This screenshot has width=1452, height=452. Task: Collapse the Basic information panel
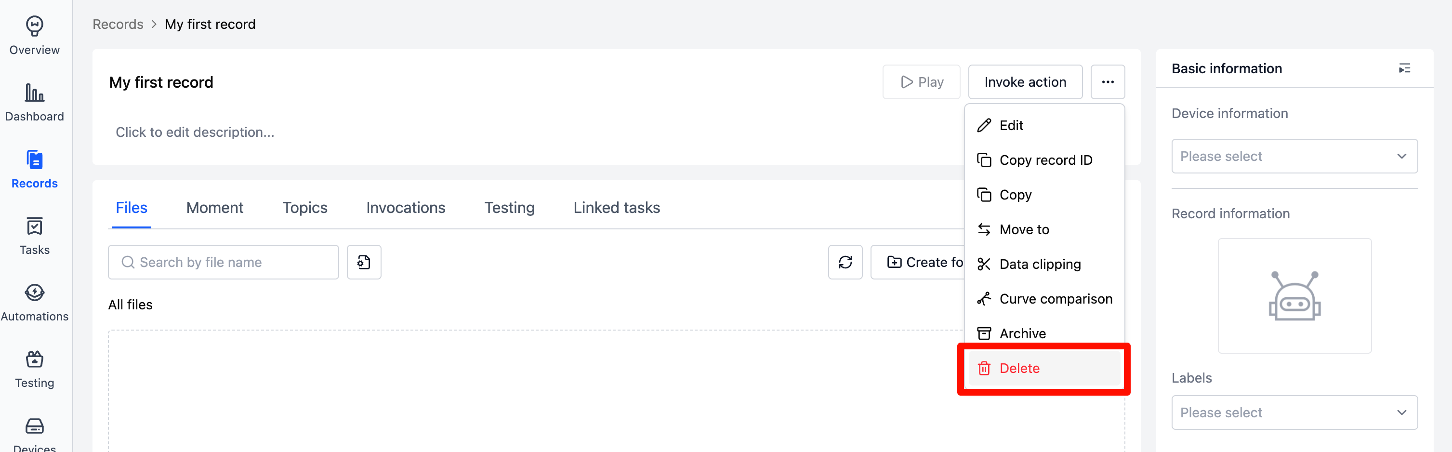(1404, 68)
